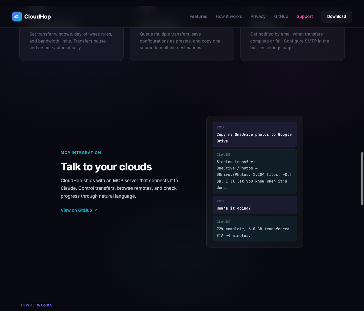Select the HOW IT WORKS section heading
This screenshot has width=364, height=311.
pyautogui.click(x=36, y=305)
